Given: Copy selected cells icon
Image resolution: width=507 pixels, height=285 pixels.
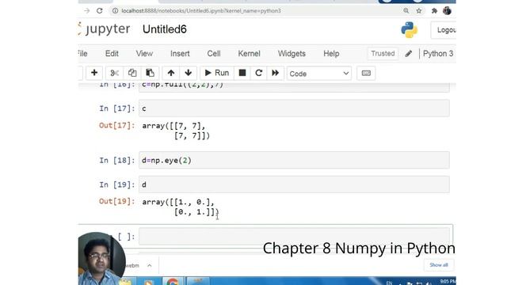Looking at the screenshot, I should (132, 73).
